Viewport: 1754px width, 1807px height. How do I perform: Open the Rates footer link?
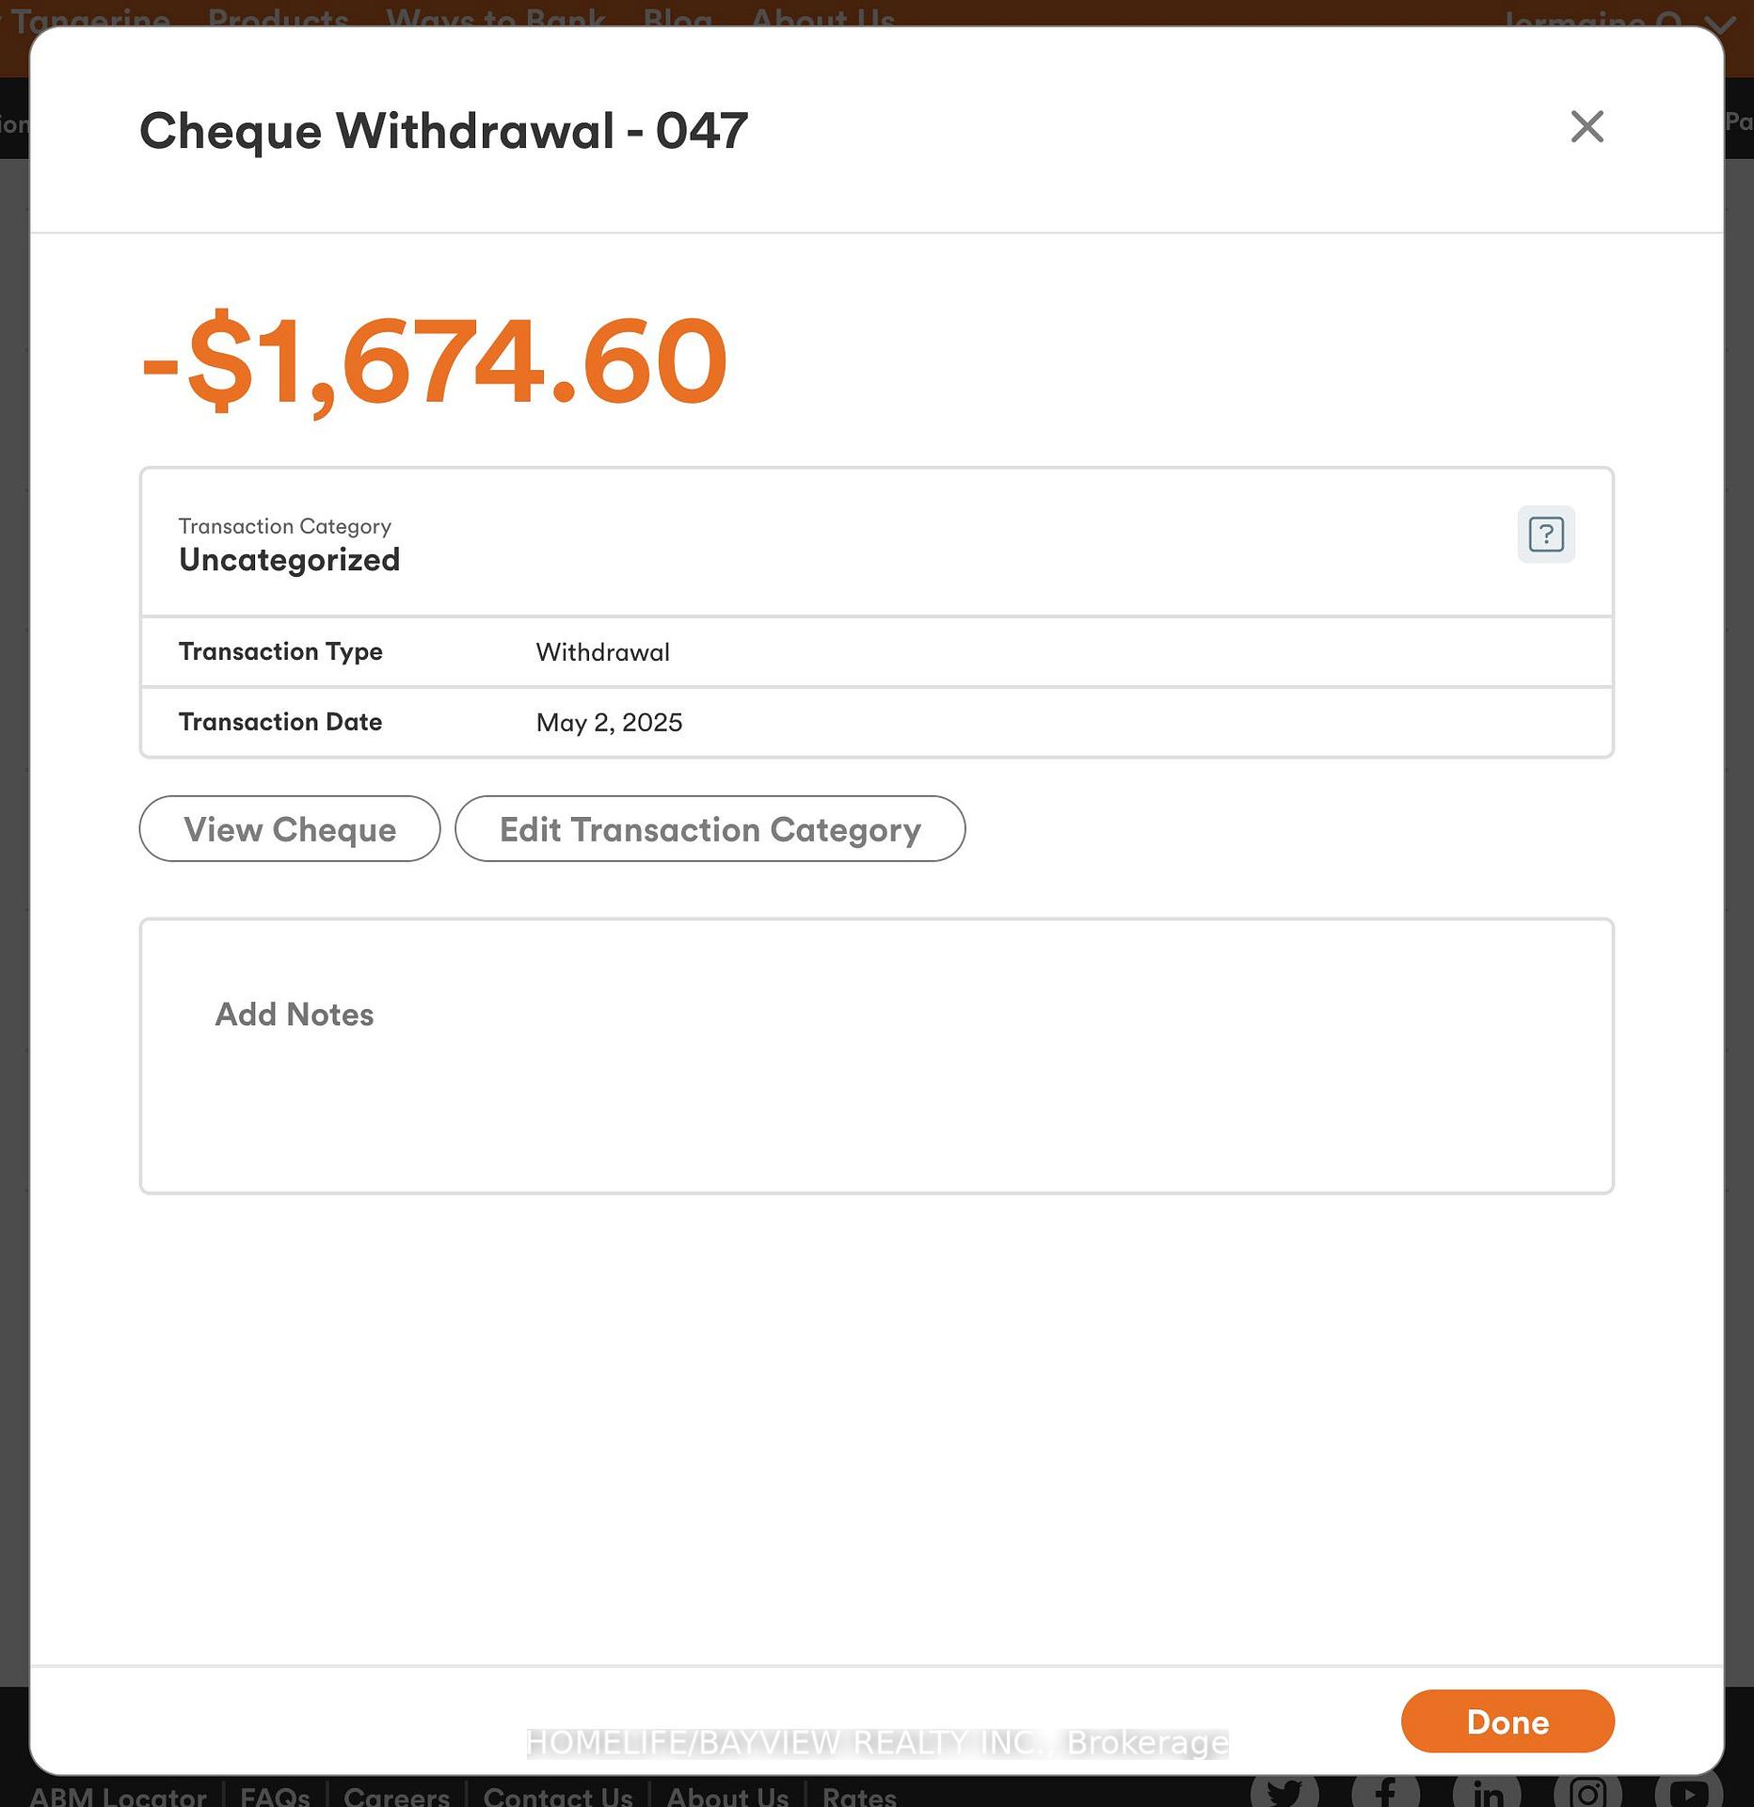859,1796
